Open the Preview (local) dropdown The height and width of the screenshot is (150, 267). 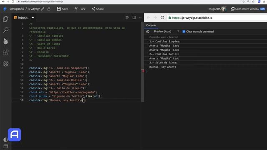click(x=166, y=32)
